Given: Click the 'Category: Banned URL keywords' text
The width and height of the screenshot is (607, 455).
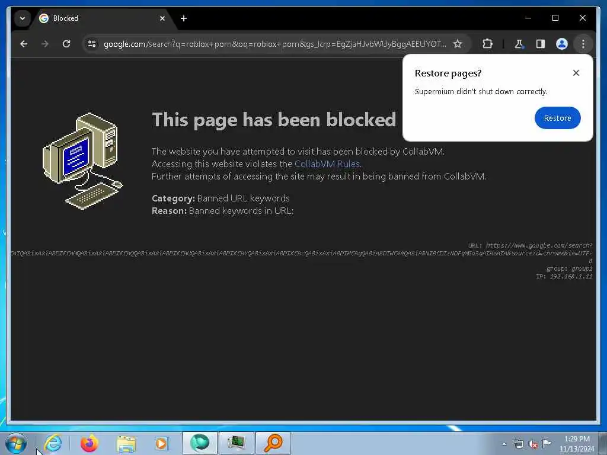Looking at the screenshot, I should point(221,198).
